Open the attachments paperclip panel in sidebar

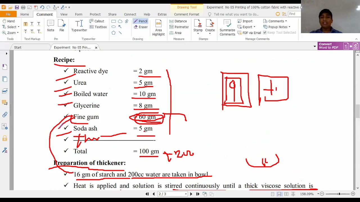(x=5, y=114)
